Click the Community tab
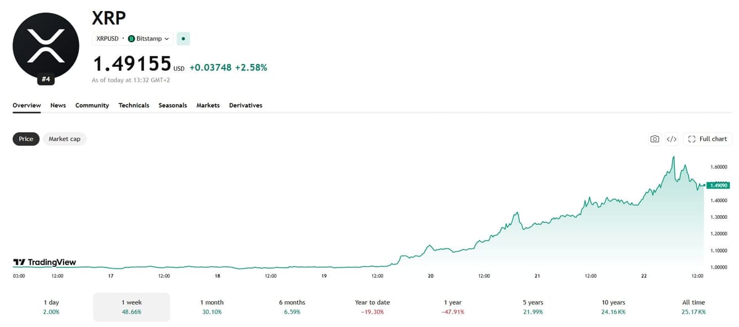 [92, 105]
